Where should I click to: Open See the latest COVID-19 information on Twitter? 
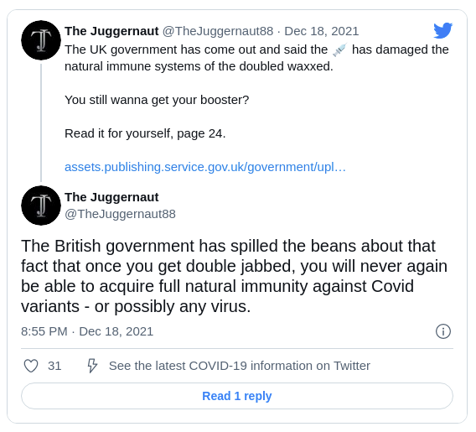coord(240,366)
